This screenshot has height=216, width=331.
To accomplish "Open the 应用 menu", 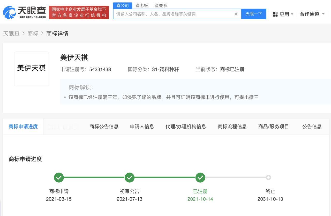I will (284, 14).
